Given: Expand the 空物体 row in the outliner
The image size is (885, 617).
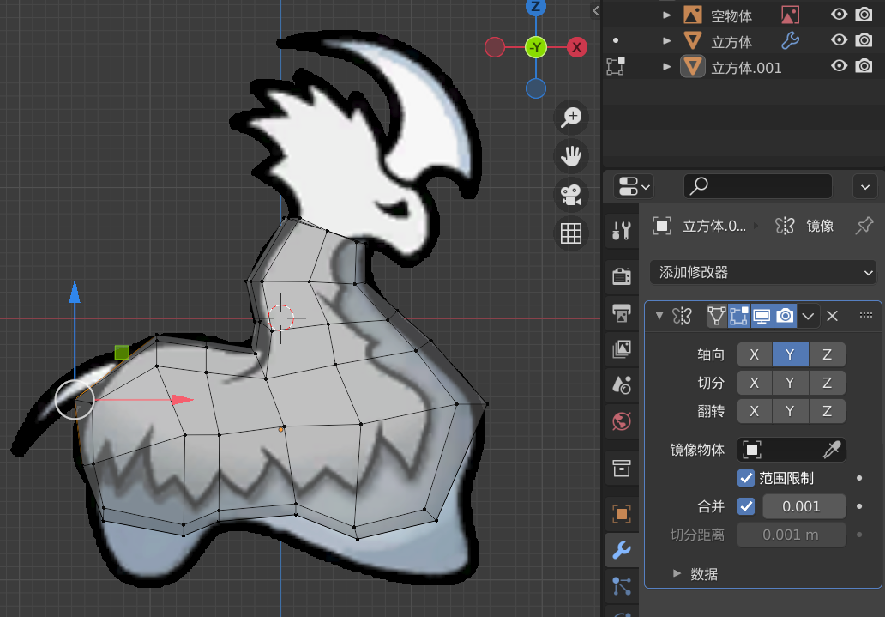Looking at the screenshot, I should point(666,15).
